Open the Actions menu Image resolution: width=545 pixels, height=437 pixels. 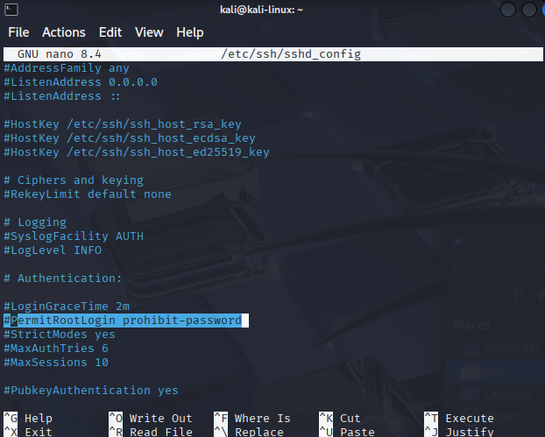point(64,32)
